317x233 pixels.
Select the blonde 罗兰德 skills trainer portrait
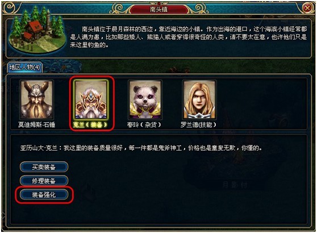point(199,99)
